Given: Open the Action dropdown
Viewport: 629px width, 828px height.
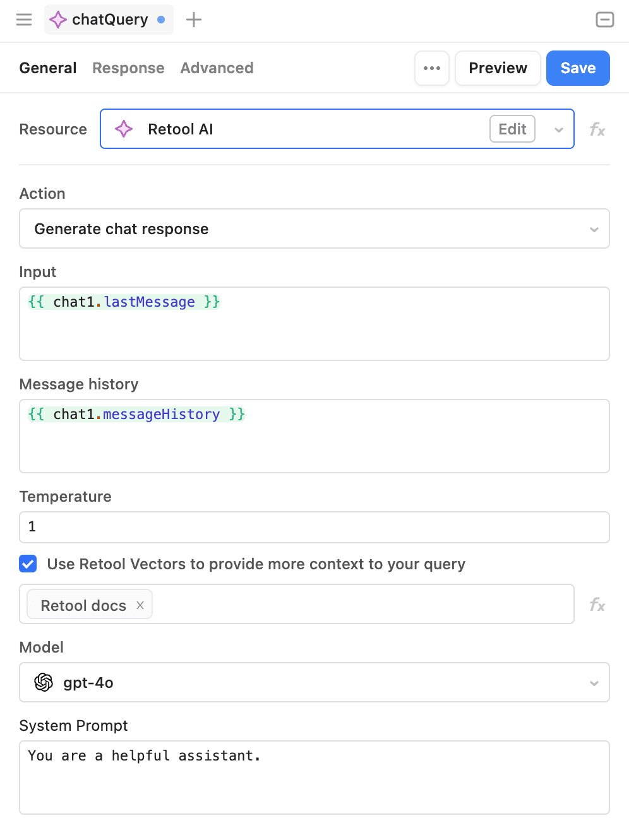Looking at the screenshot, I should pos(314,228).
